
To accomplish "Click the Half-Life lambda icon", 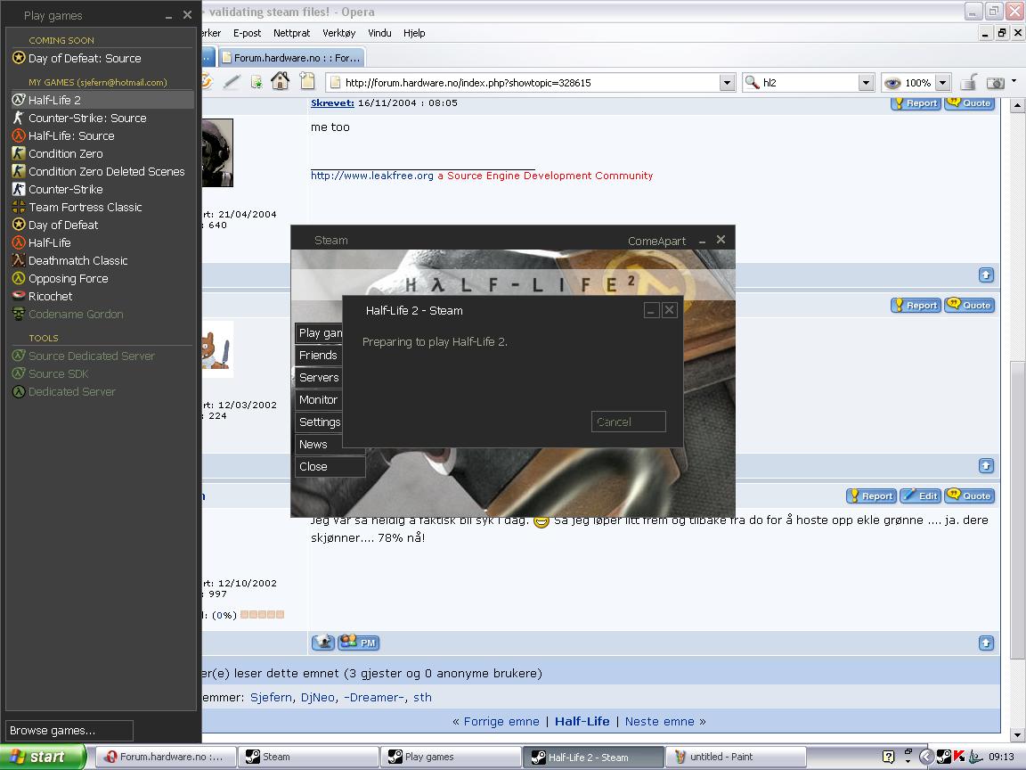I will coord(19,242).
